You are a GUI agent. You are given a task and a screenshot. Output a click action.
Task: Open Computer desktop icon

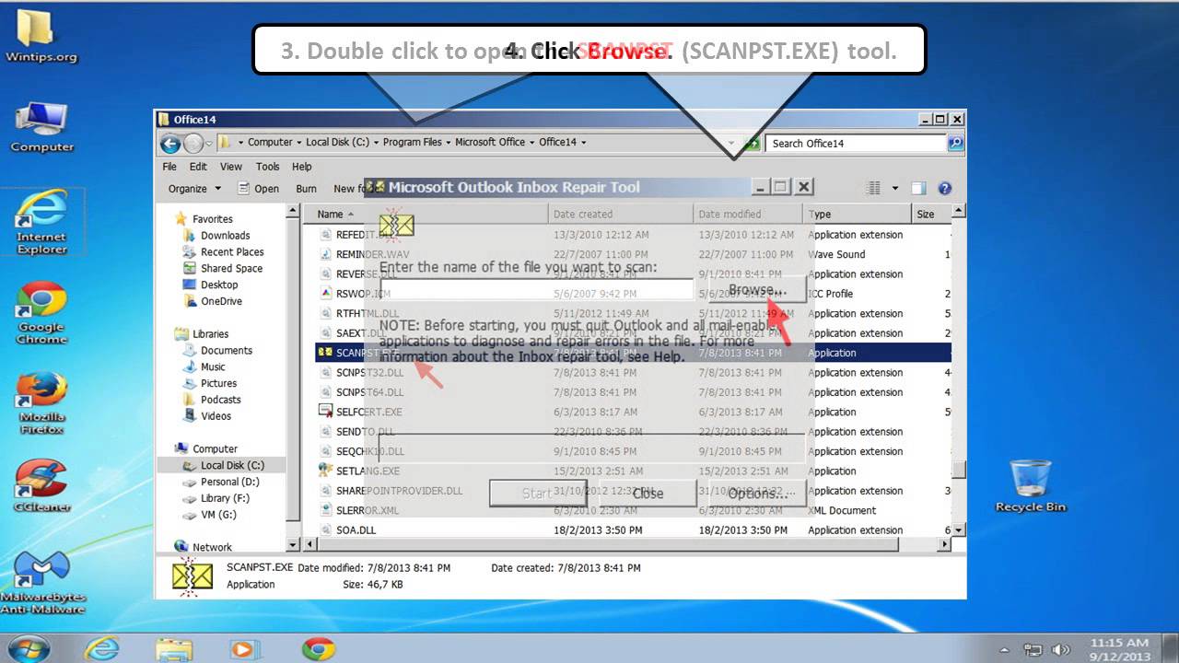click(41, 126)
